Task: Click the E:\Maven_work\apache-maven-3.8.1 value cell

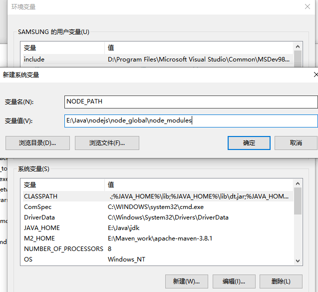Action: 160,238
